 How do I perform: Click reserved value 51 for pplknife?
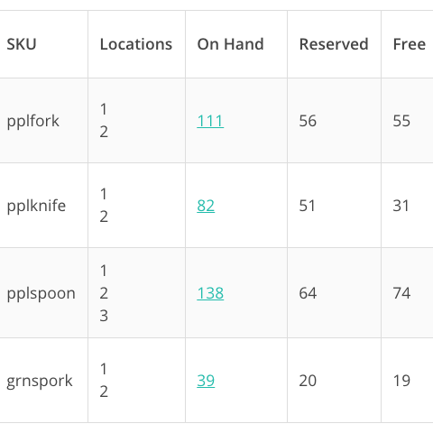(x=307, y=206)
